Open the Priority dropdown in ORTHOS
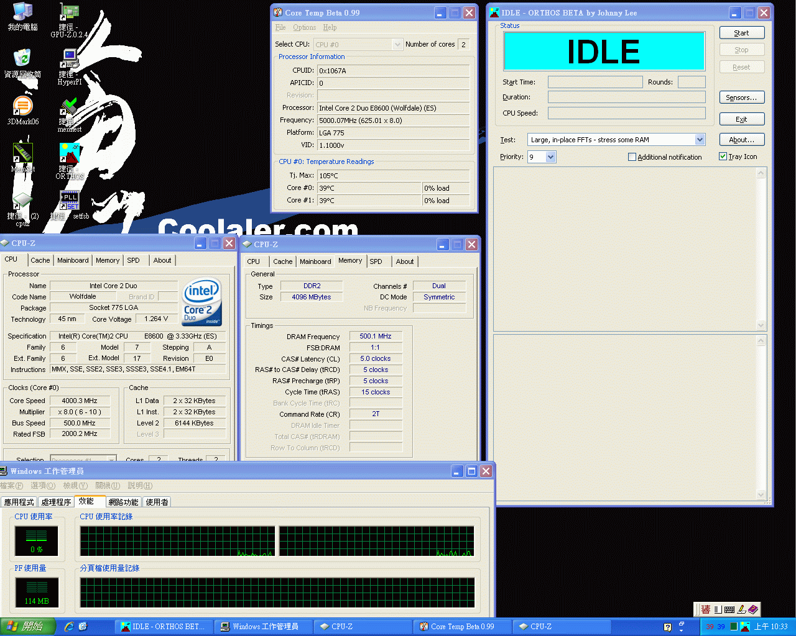The width and height of the screenshot is (796, 636). point(550,157)
